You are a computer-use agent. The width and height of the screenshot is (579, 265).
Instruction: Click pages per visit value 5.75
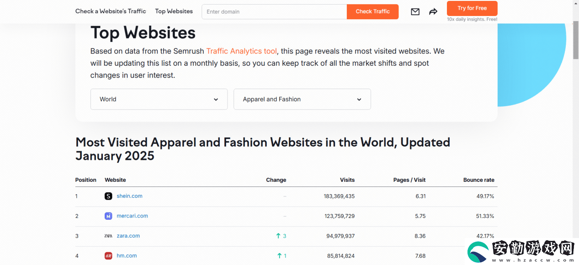click(420, 216)
